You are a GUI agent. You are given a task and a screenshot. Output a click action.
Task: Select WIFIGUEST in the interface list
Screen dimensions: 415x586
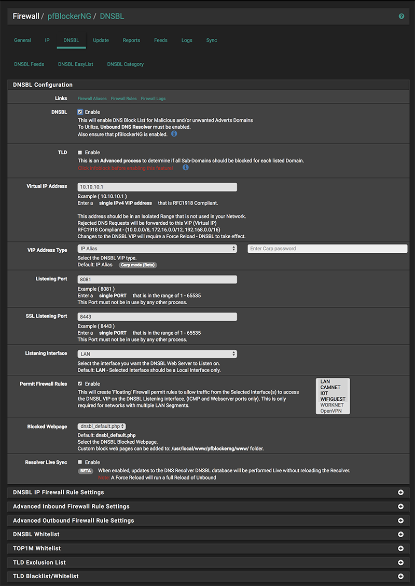pyautogui.click(x=333, y=399)
